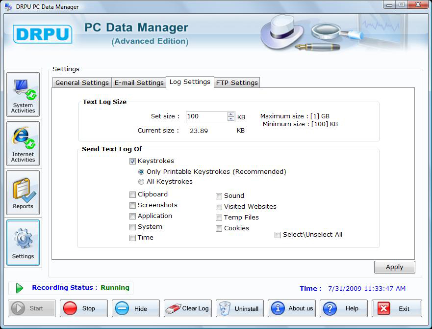Select the Settings gear icon in sidebar
The width and height of the screenshot is (432, 329).
pos(23,243)
